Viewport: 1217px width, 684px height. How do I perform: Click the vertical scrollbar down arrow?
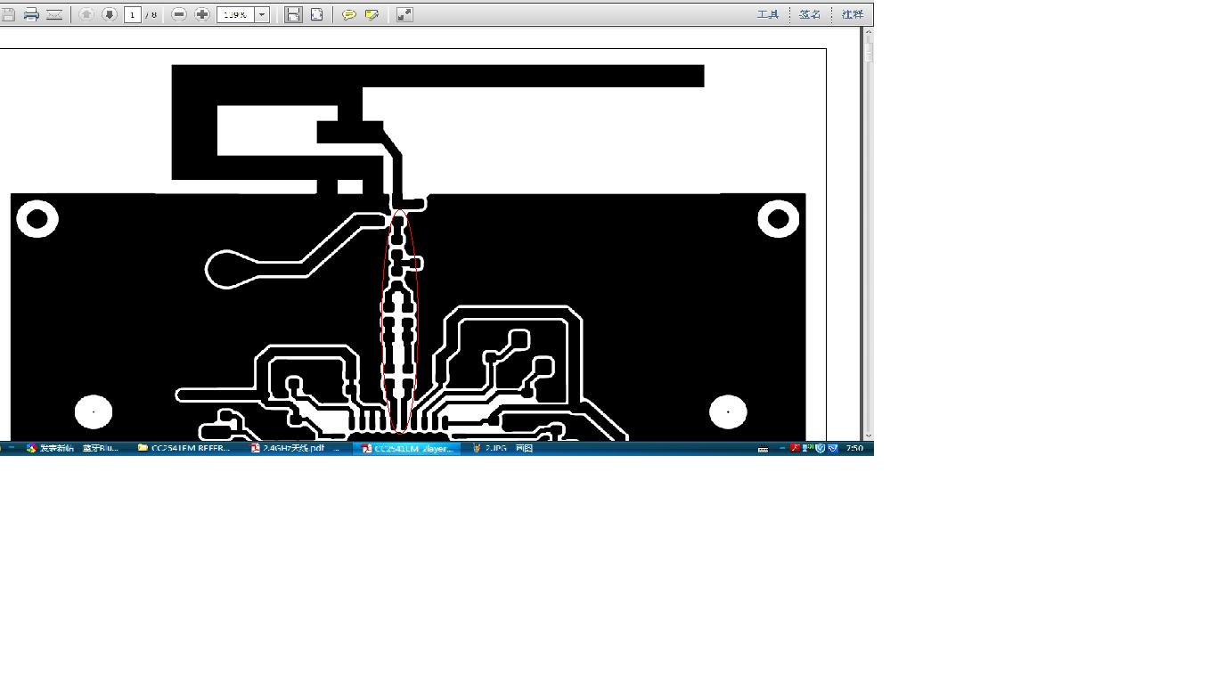click(868, 436)
